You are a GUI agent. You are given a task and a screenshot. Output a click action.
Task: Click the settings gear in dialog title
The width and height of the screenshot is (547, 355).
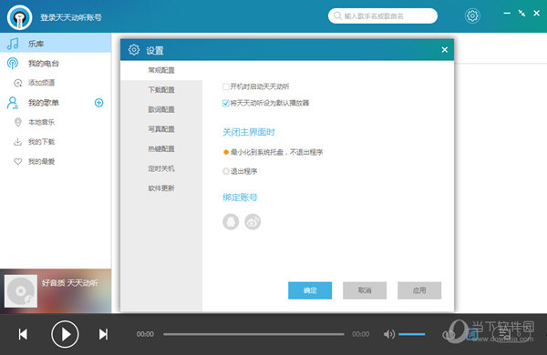coord(134,50)
